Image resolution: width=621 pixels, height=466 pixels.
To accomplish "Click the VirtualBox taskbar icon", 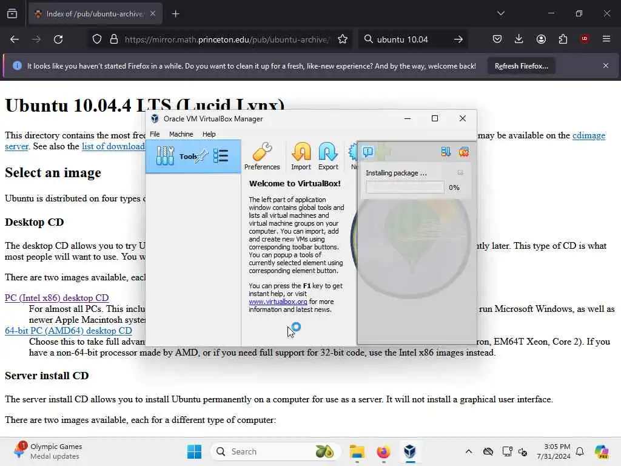I will pos(410,451).
